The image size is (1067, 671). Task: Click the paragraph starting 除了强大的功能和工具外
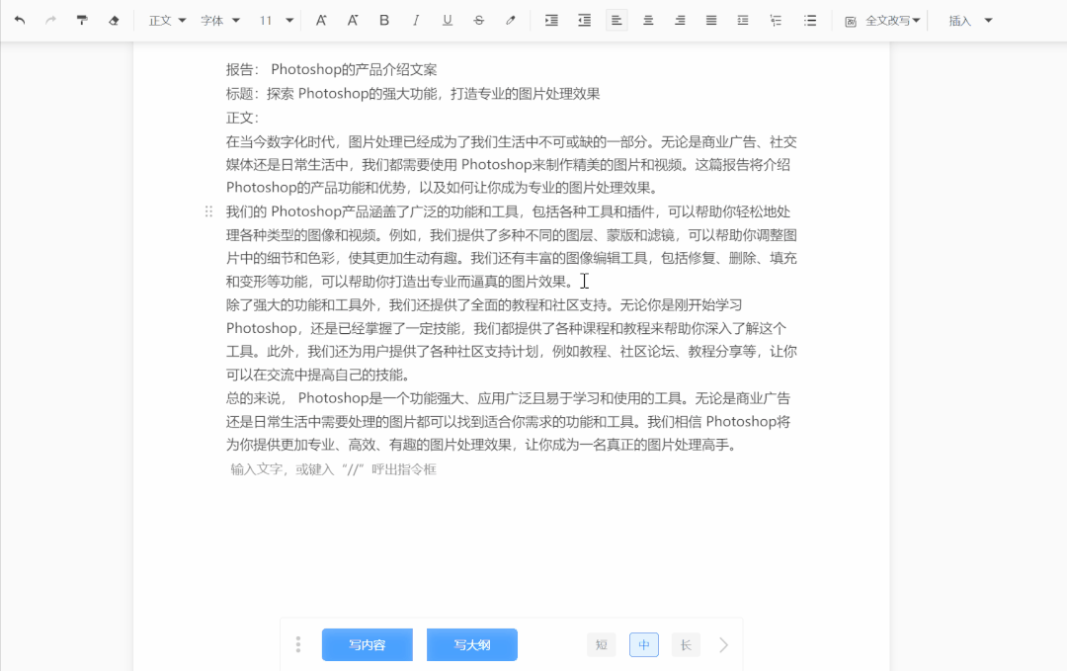tap(511, 340)
